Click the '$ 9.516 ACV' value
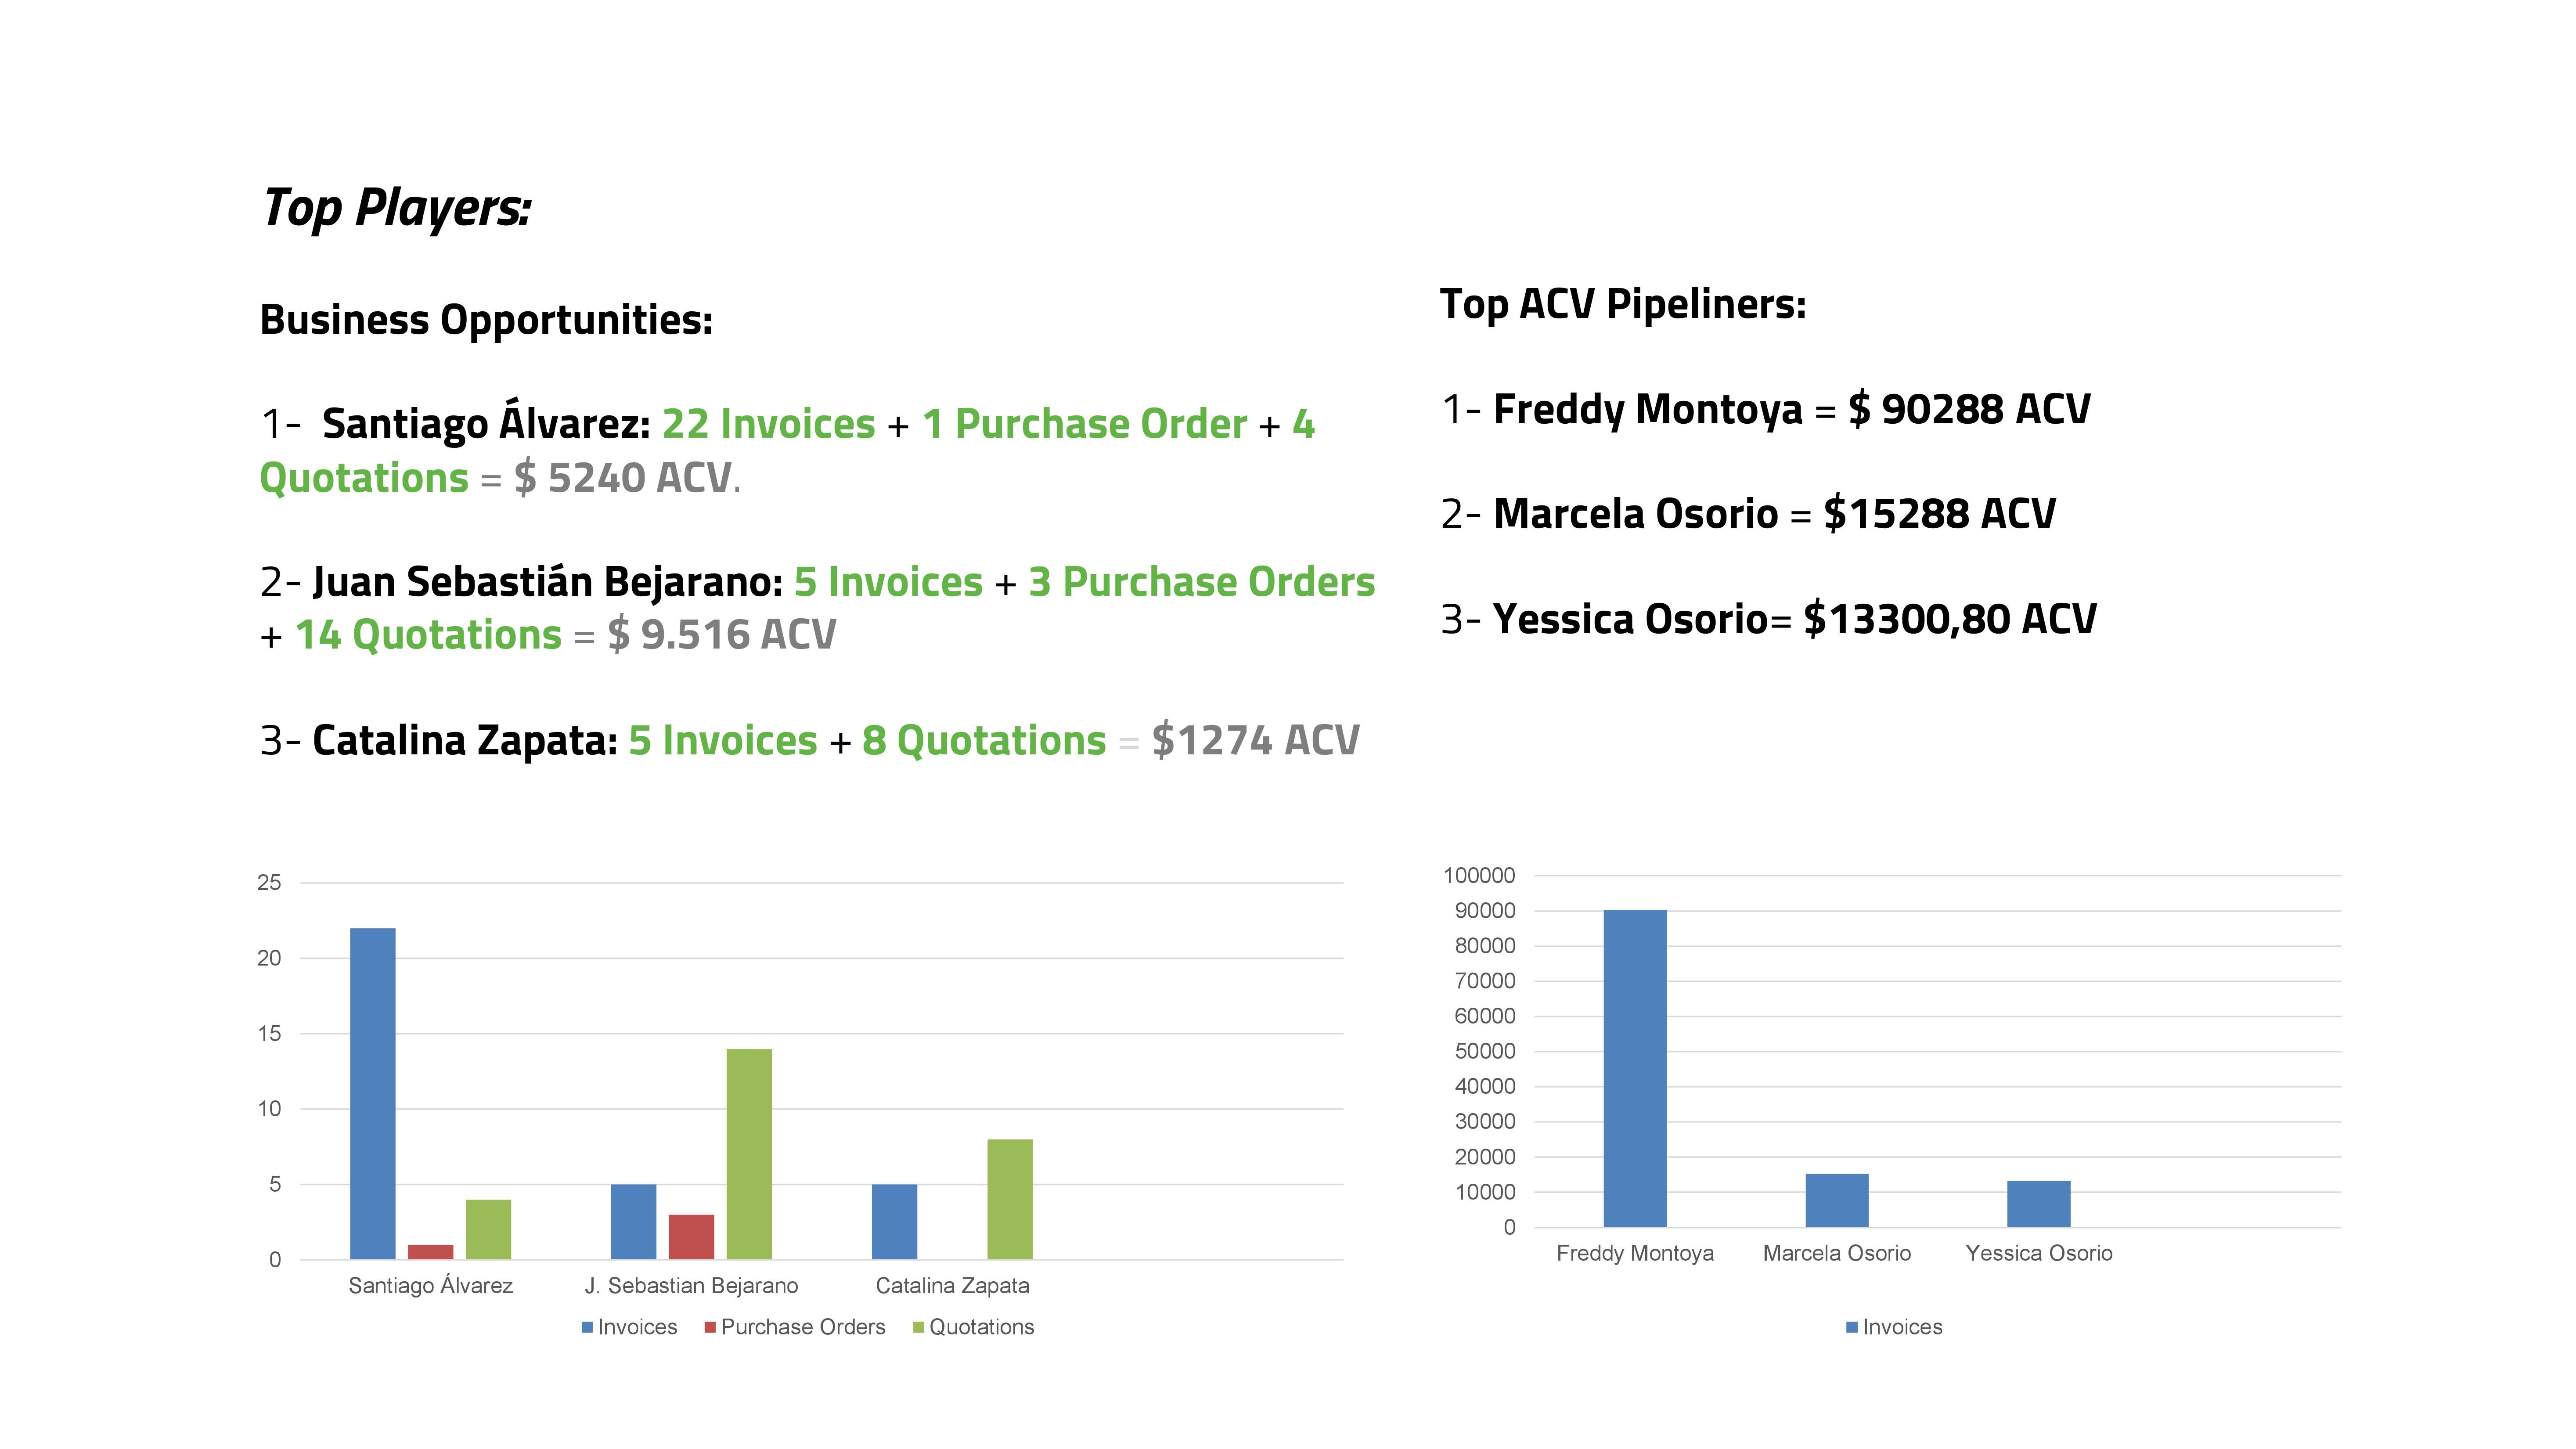Screen dimensions: 2576x1449 tap(722, 635)
